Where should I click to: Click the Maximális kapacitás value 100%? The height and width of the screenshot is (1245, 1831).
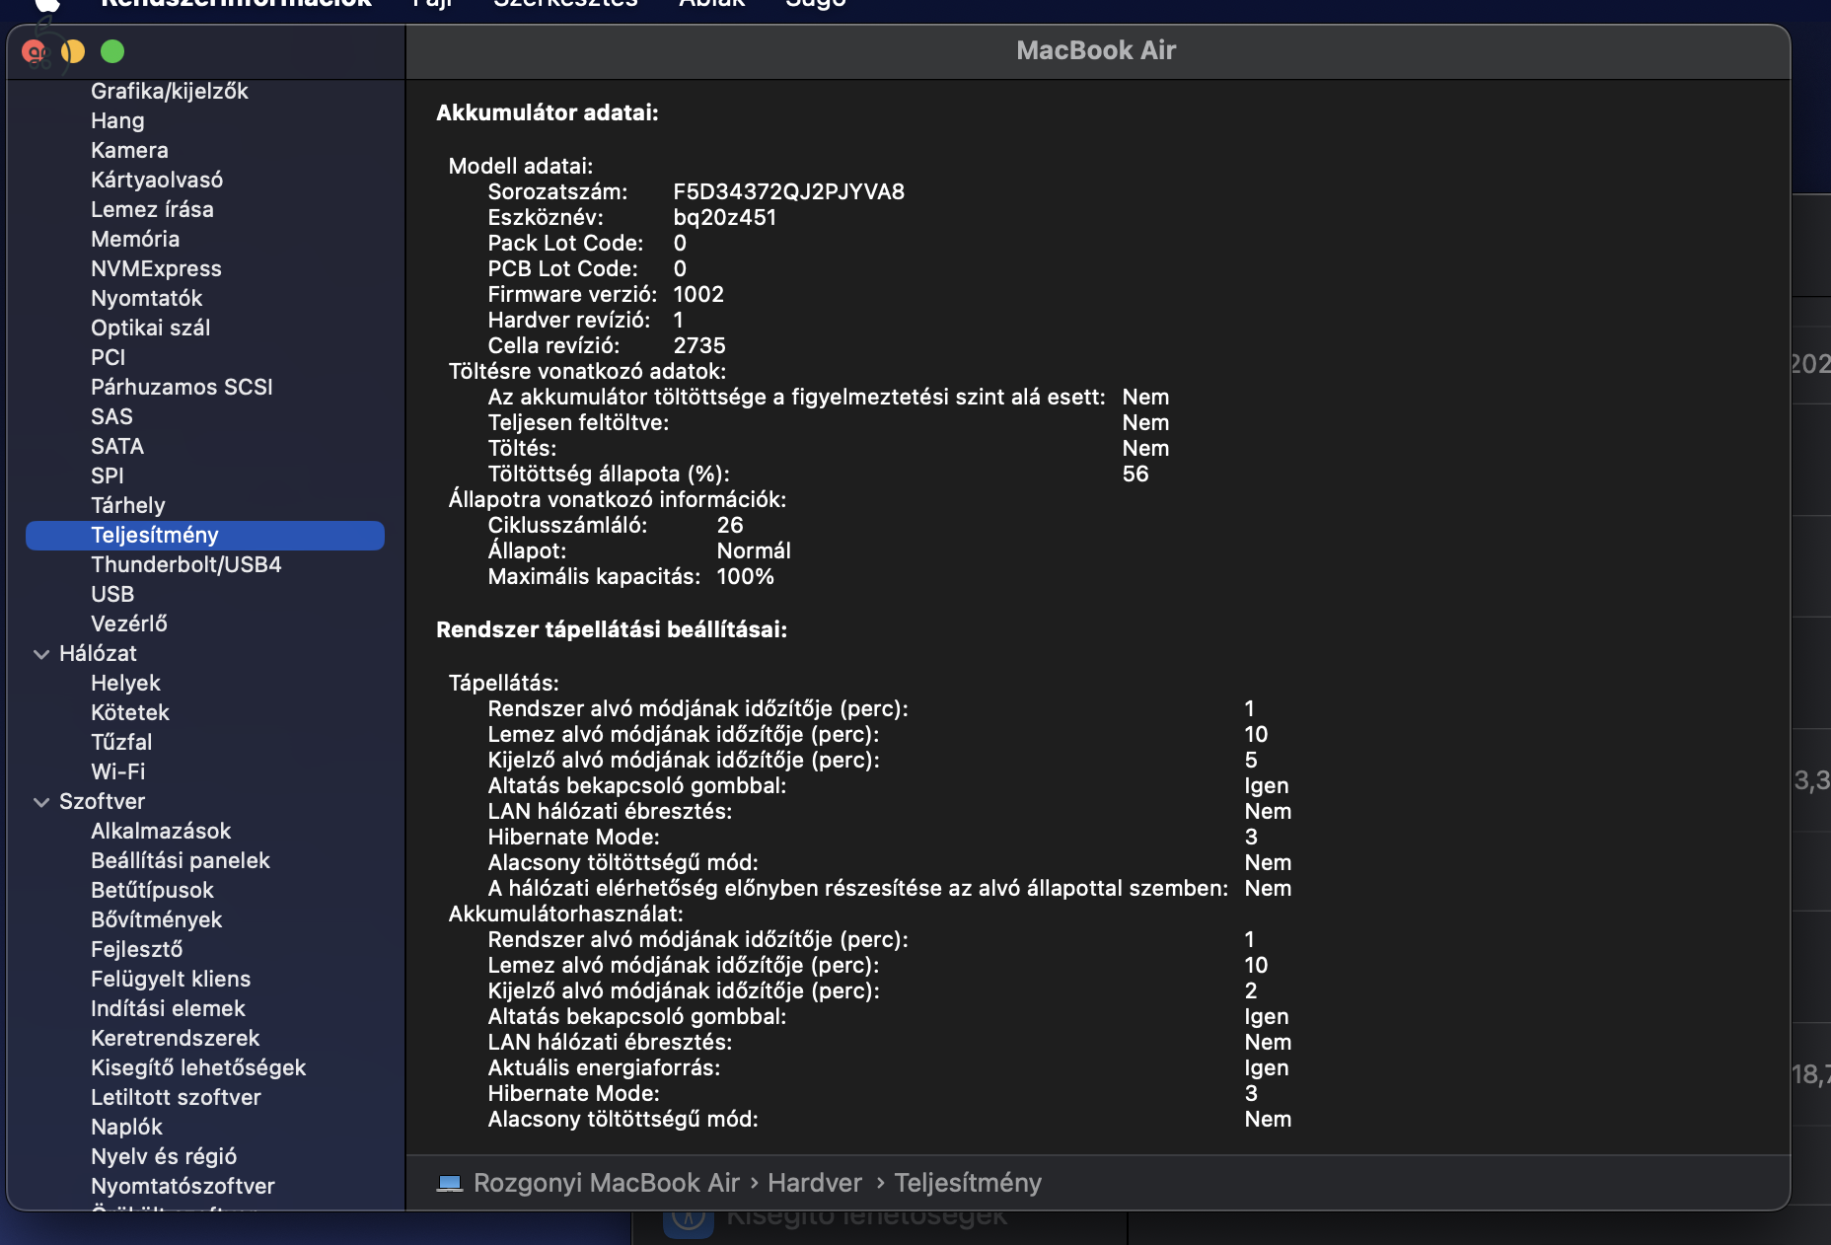point(745,576)
